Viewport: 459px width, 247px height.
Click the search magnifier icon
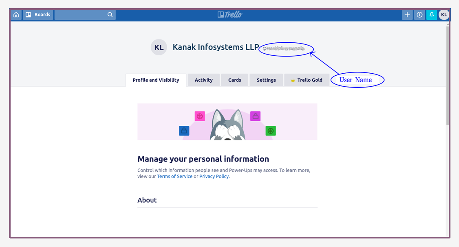click(110, 15)
